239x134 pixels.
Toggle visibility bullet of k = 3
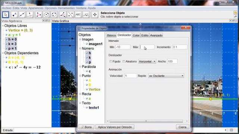pyautogui.click(x=6, y=44)
